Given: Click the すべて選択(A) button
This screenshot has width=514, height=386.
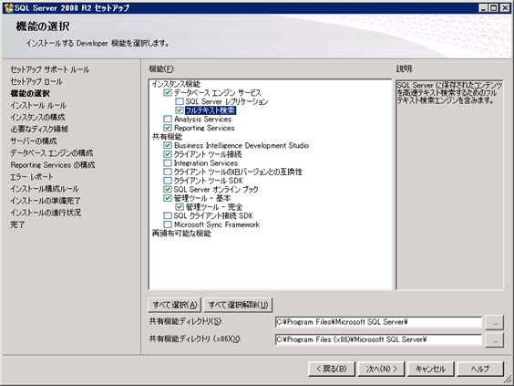Looking at the screenshot, I should 174,305.
